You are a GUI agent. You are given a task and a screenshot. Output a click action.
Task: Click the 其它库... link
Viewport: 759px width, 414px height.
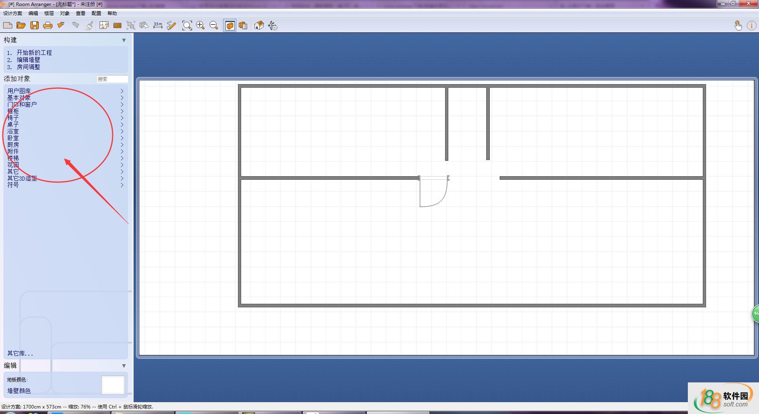(20, 354)
